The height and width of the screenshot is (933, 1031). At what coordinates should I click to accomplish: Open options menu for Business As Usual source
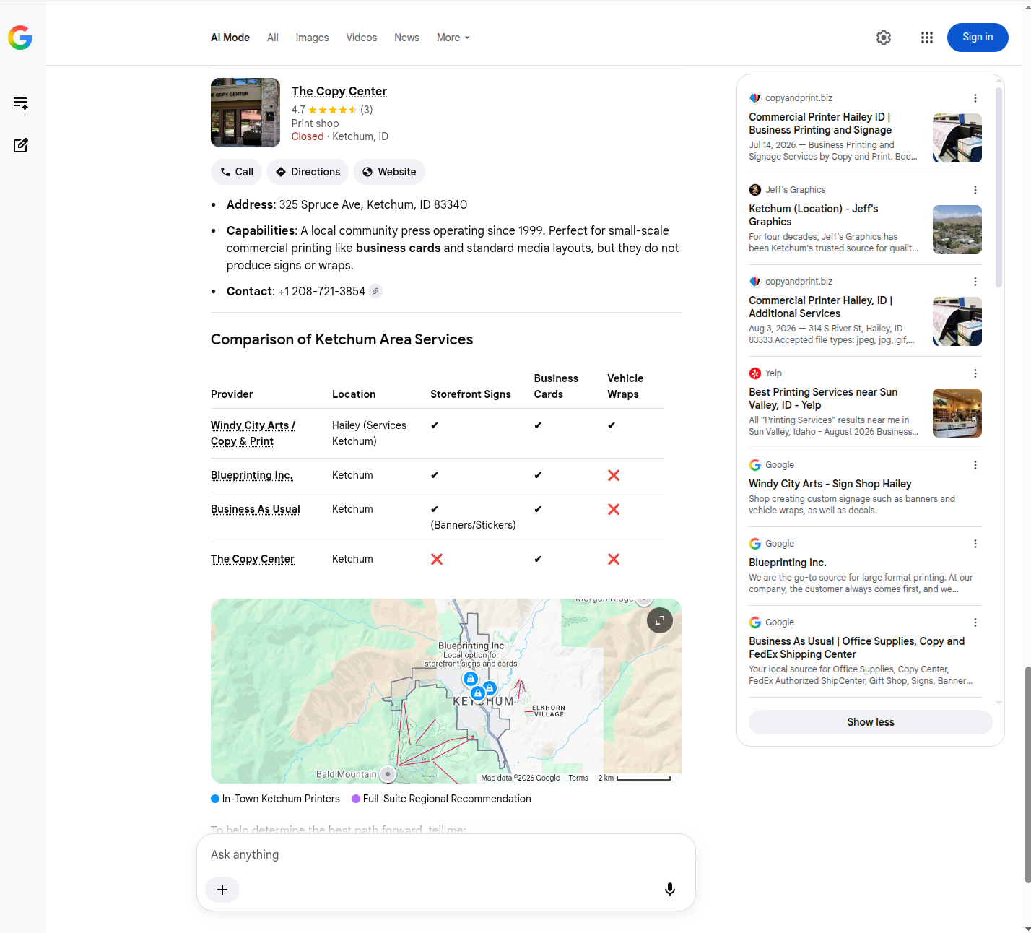point(975,622)
